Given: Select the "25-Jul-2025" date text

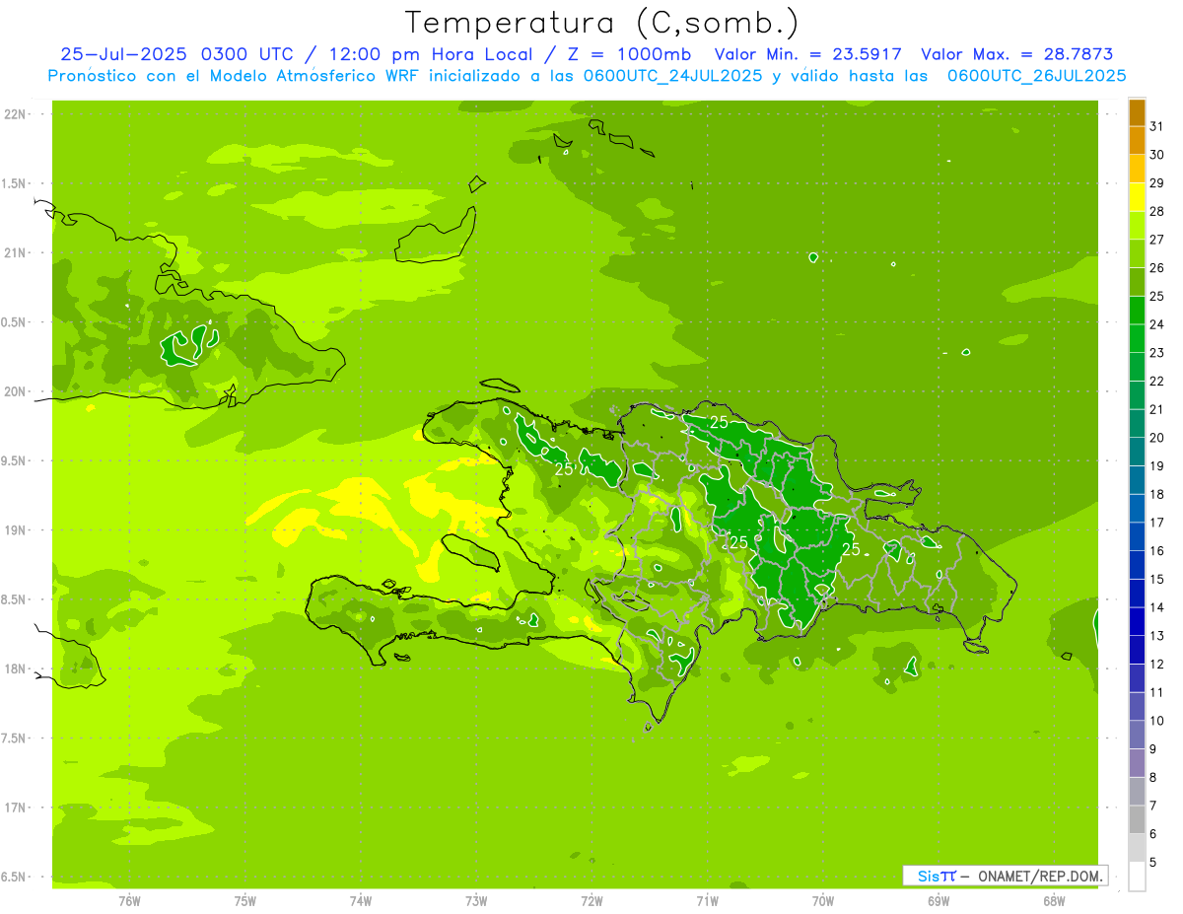Looking at the screenshot, I should tap(126, 54).
